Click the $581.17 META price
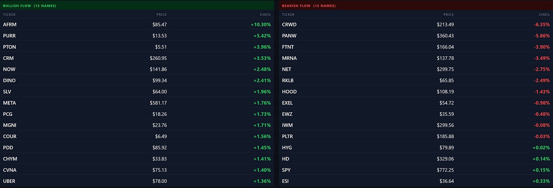The width and height of the screenshot is (553, 188). (158, 103)
